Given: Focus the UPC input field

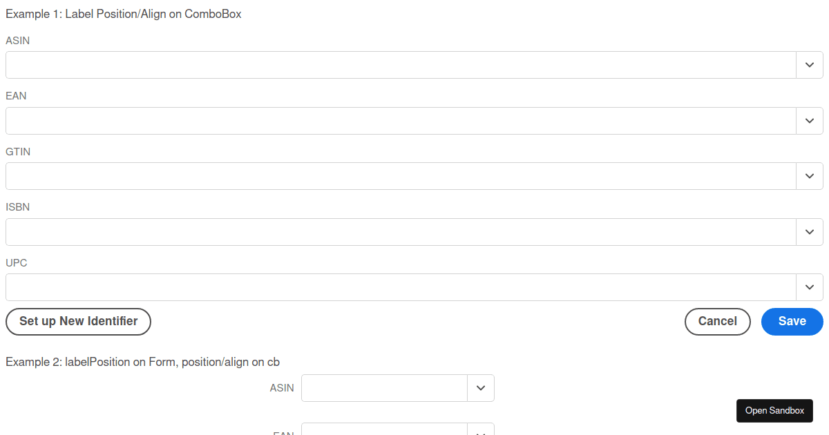Looking at the screenshot, I should [x=401, y=287].
